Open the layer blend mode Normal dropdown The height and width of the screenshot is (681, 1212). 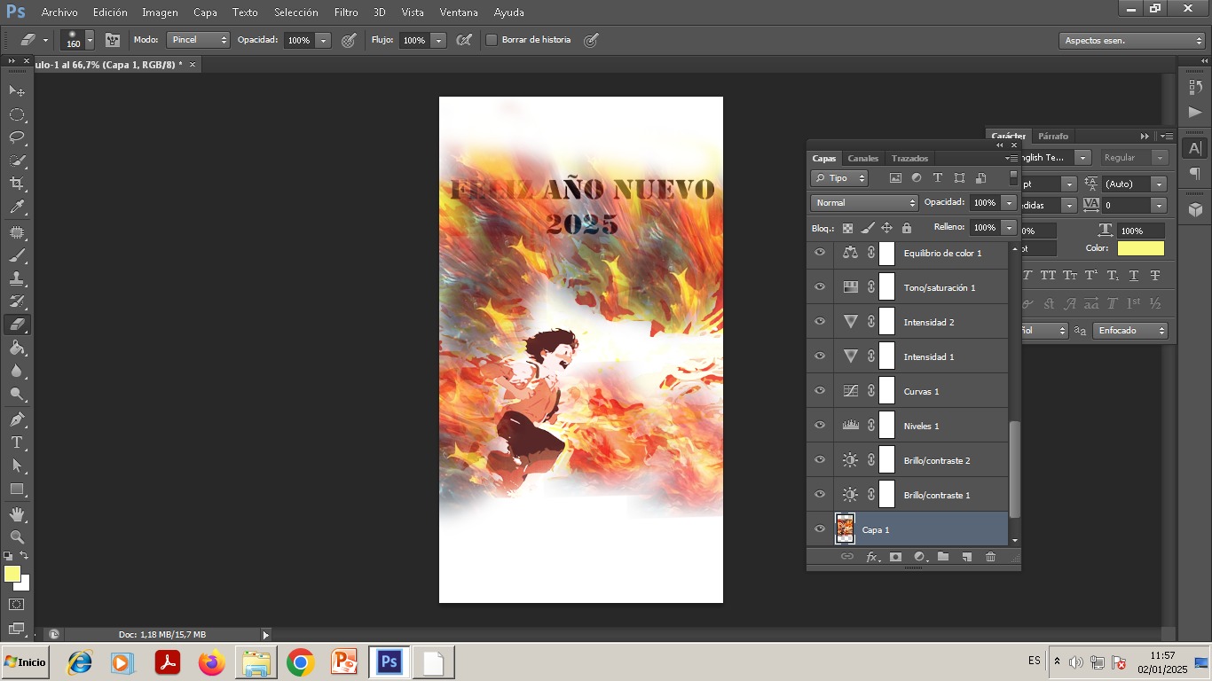click(864, 203)
